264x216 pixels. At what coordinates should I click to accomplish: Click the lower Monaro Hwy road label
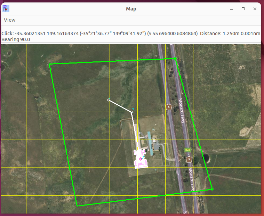pos(191,179)
